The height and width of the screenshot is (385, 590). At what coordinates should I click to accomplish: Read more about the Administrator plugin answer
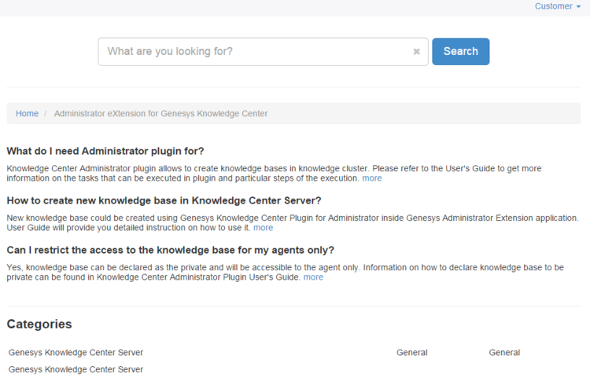tap(372, 178)
